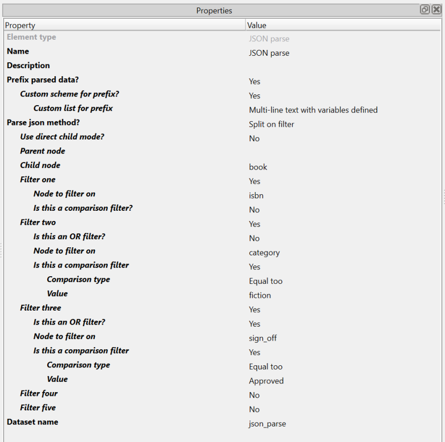Open Comparison type dropdown above 'fiction'
The image size is (445, 442).
265,281
